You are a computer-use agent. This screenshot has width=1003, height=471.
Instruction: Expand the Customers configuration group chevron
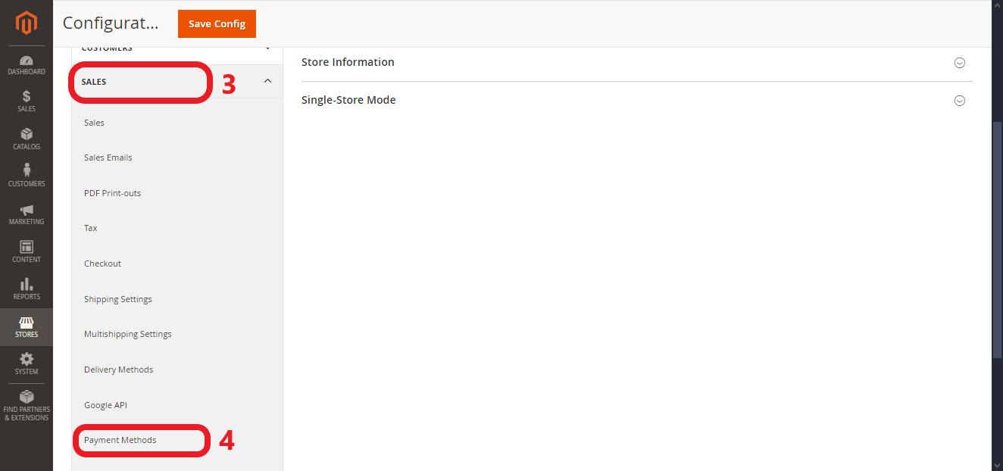pos(267,48)
